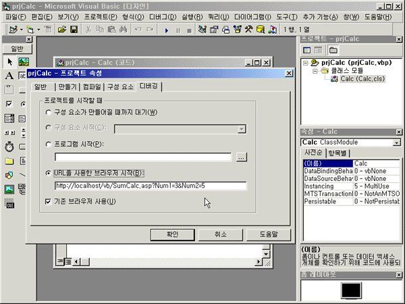405x304 pixels.
Task: Select the Persistable property row
Action: click(352, 201)
